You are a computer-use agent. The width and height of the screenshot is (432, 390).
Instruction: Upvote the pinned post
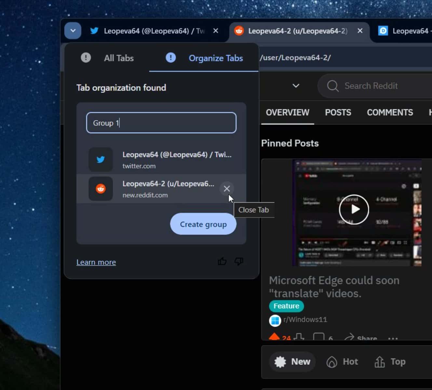[274, 337]
